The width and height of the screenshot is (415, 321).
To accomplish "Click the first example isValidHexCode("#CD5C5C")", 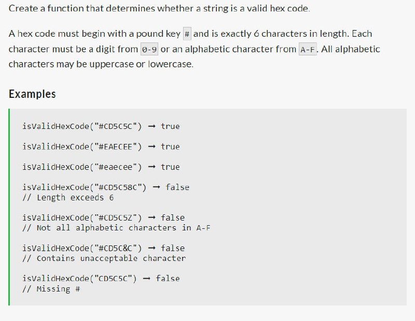I will (x=101, y=126).
